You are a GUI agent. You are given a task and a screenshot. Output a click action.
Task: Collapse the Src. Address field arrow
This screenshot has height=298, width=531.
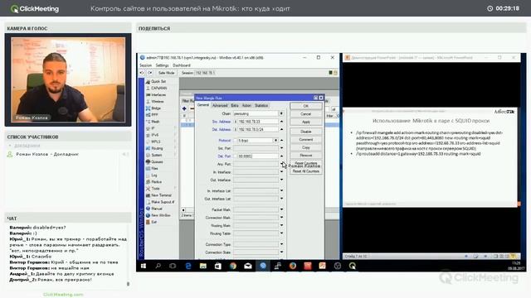coord(281,122)
